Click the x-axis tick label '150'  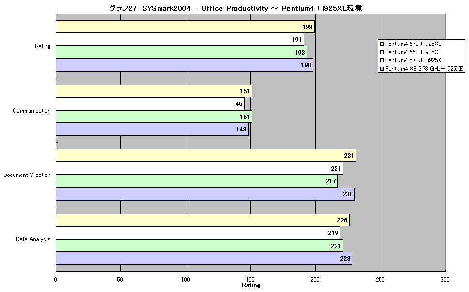(250, 280)
